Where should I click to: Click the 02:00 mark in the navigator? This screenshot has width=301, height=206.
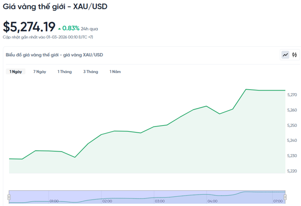[x=107, y=201]
